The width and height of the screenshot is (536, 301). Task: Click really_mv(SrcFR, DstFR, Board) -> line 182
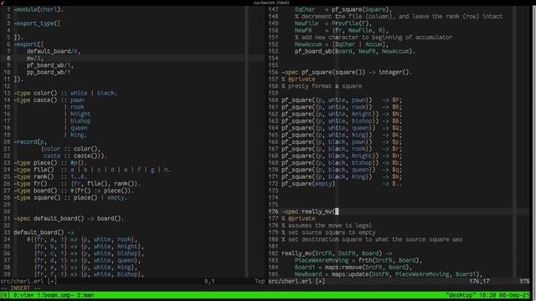337,253
